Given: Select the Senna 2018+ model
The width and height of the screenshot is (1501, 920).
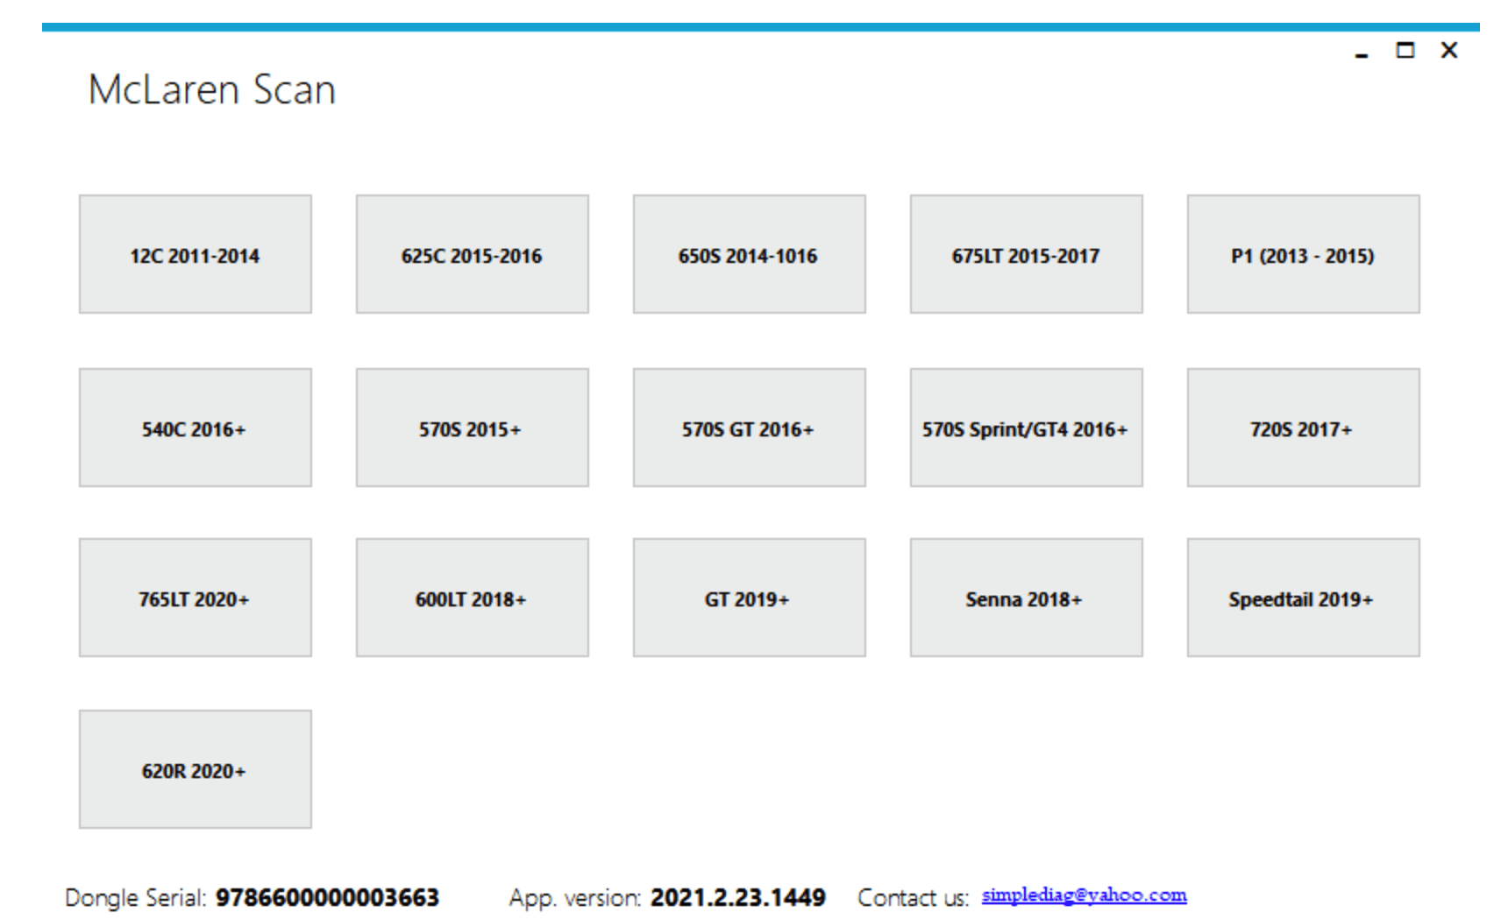Looking at the screenshot, I should coord(1026,598).
